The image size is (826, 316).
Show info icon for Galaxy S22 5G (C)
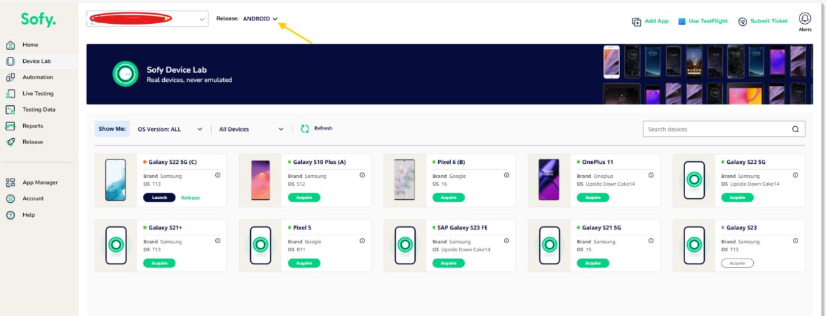click(x=218, y=175)
